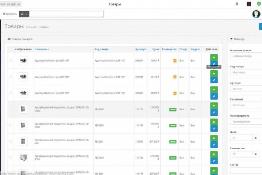The width and height of the screenshot is (262, 175).
Task: Open the Статус filter dropdown
Action: [246, 171]
